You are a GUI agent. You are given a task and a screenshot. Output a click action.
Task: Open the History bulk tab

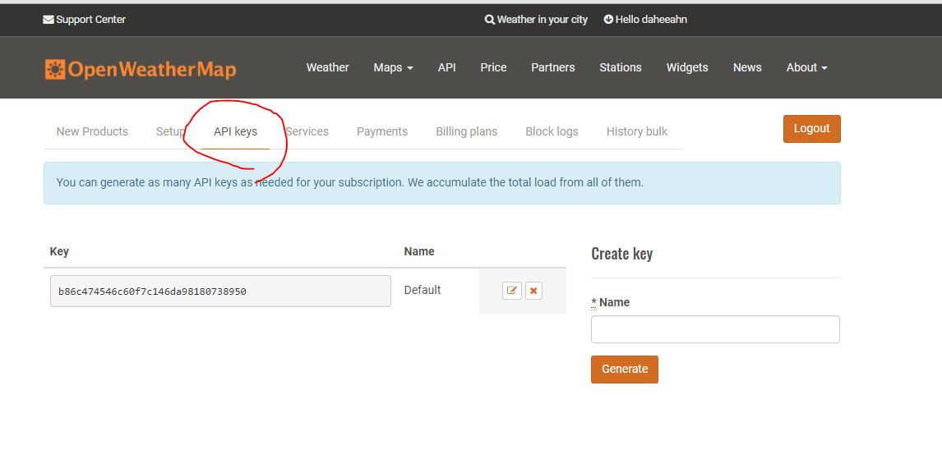coord(637,131)
